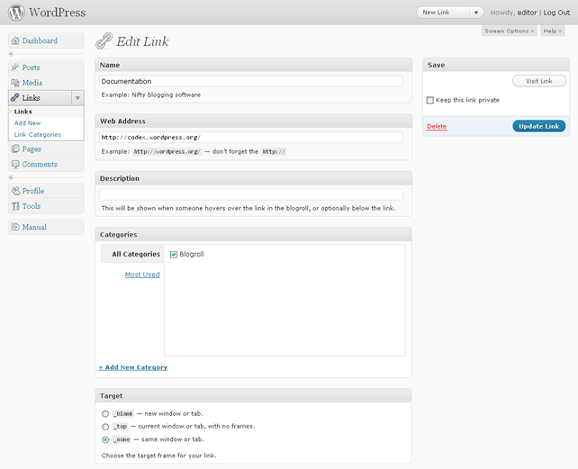Click the Comments bubble icon
This screenshot has width=578, height=469.
click(x=15, y=164)
